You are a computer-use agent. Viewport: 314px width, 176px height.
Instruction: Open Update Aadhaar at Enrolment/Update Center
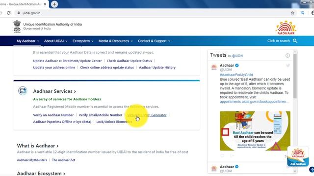tap(67, 61)
